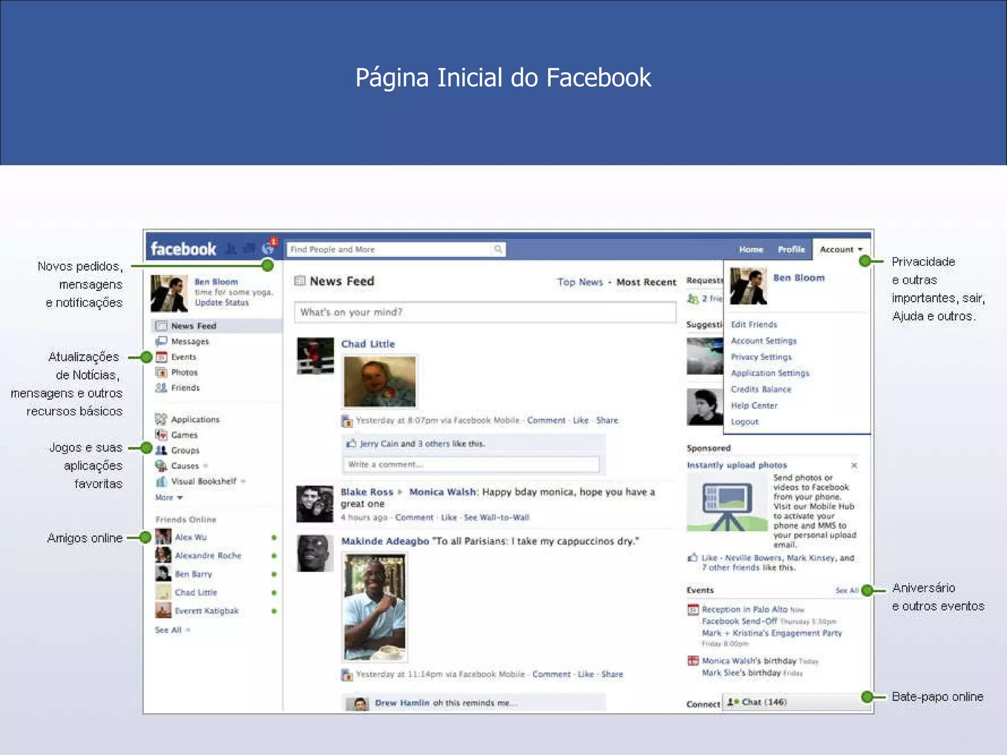Click Share on Chad Little's post
The image size is (1007, 755).
click(x=607, y=420)
